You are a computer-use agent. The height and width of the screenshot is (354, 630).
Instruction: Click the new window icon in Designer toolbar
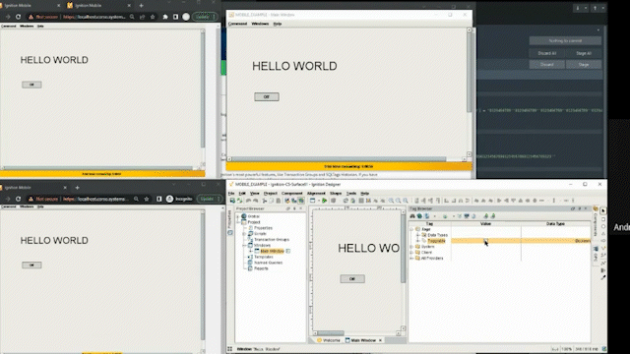(x=312, y=201)
